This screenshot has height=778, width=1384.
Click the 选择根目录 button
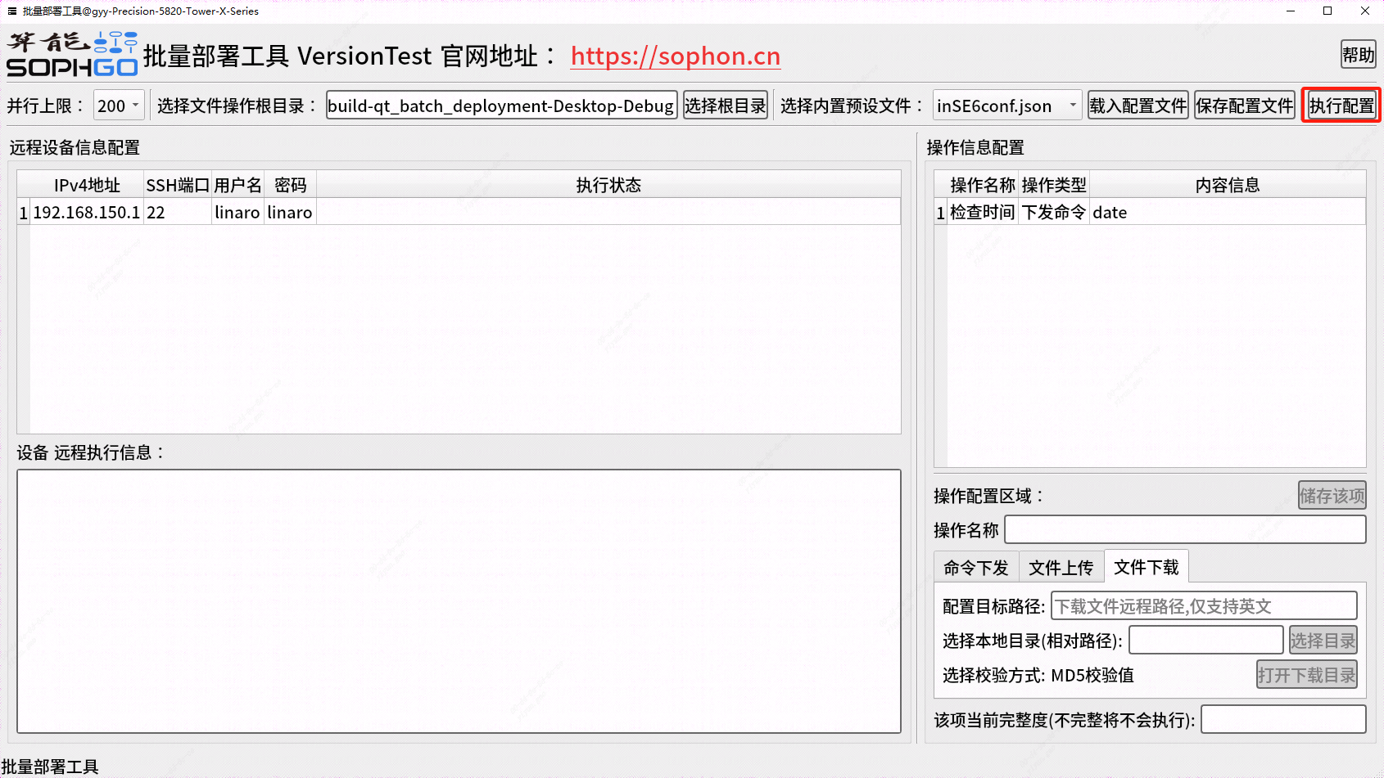725,106
